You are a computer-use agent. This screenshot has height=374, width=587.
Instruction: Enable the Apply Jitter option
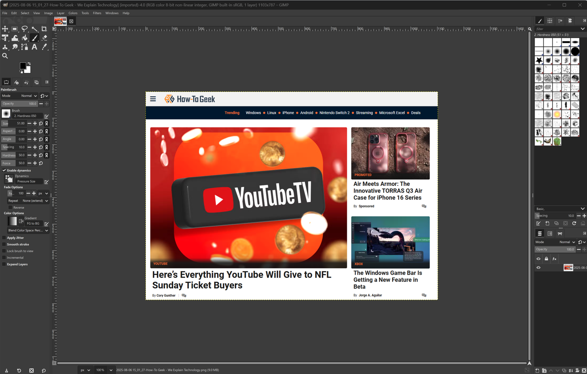[x=4, y=237]
